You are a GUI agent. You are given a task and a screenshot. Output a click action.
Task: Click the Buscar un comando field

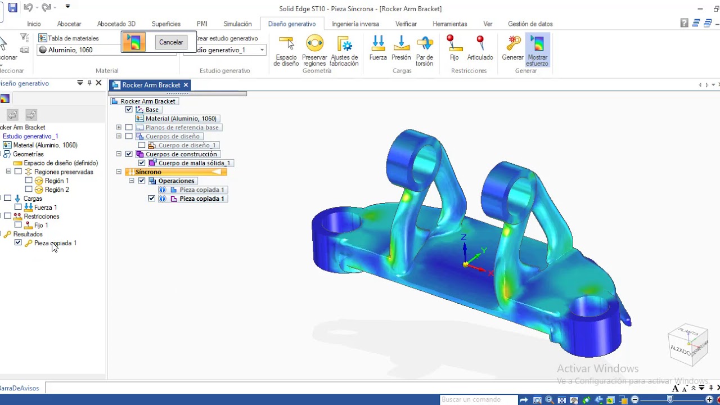tap(478, 399)
